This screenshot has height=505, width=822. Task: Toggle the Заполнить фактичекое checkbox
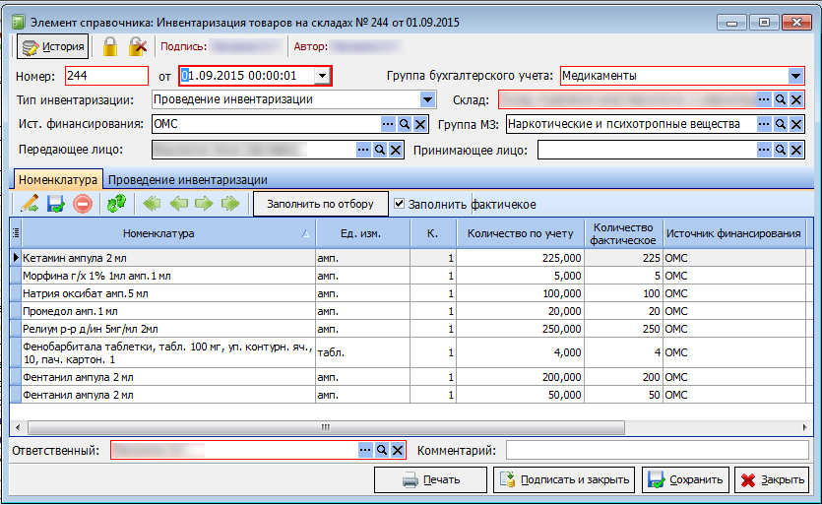point(400,204)
